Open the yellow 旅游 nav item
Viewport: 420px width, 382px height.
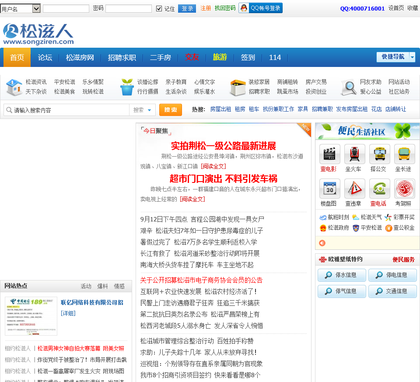coord(220,57)
